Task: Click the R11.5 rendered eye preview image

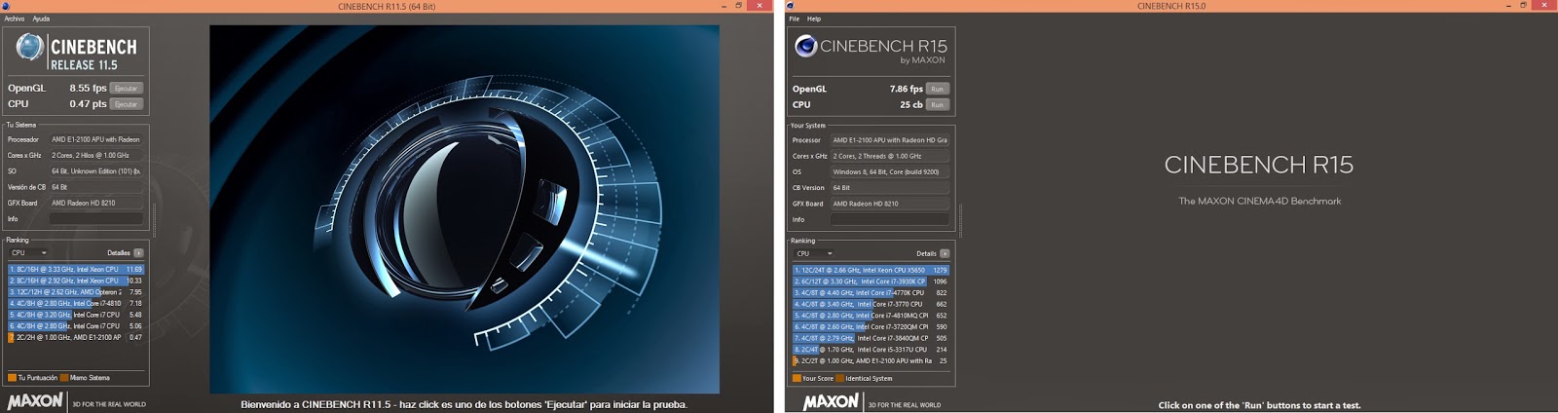Action: (464, 209)
